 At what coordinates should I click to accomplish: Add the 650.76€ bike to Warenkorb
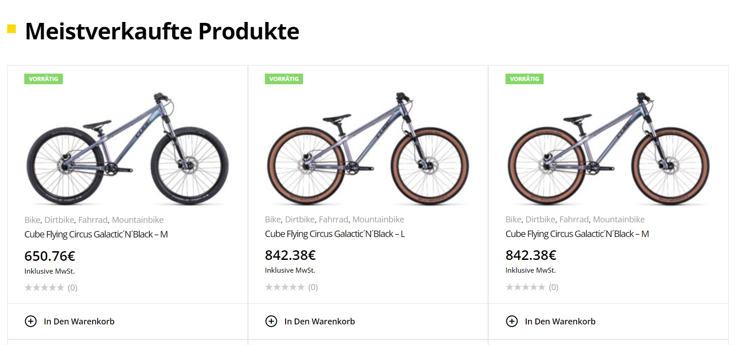point(79,321)
